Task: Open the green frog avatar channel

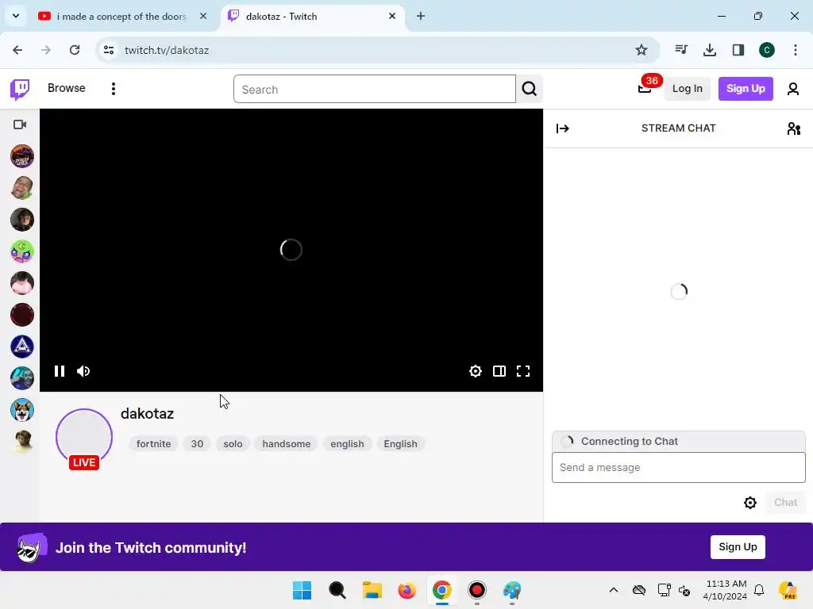Action: pyautogui.click(x=21, y=251)
